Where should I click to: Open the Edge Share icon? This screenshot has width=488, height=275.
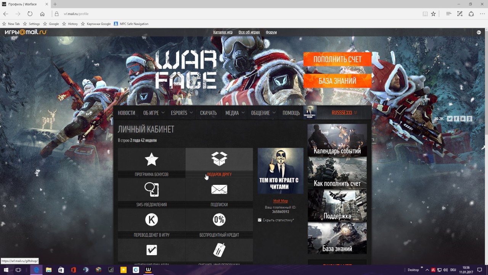pyautogui.click(x=471, y=14)
